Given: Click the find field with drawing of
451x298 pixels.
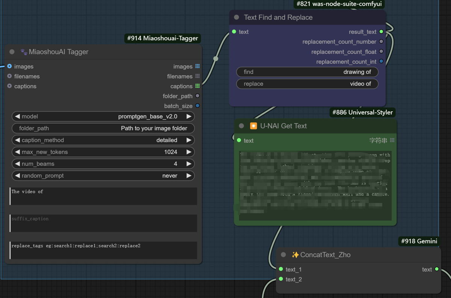Looking at the screenshot, I should point(307,72).
